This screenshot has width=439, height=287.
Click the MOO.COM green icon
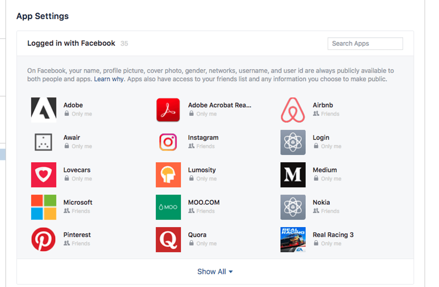(168, 207)
